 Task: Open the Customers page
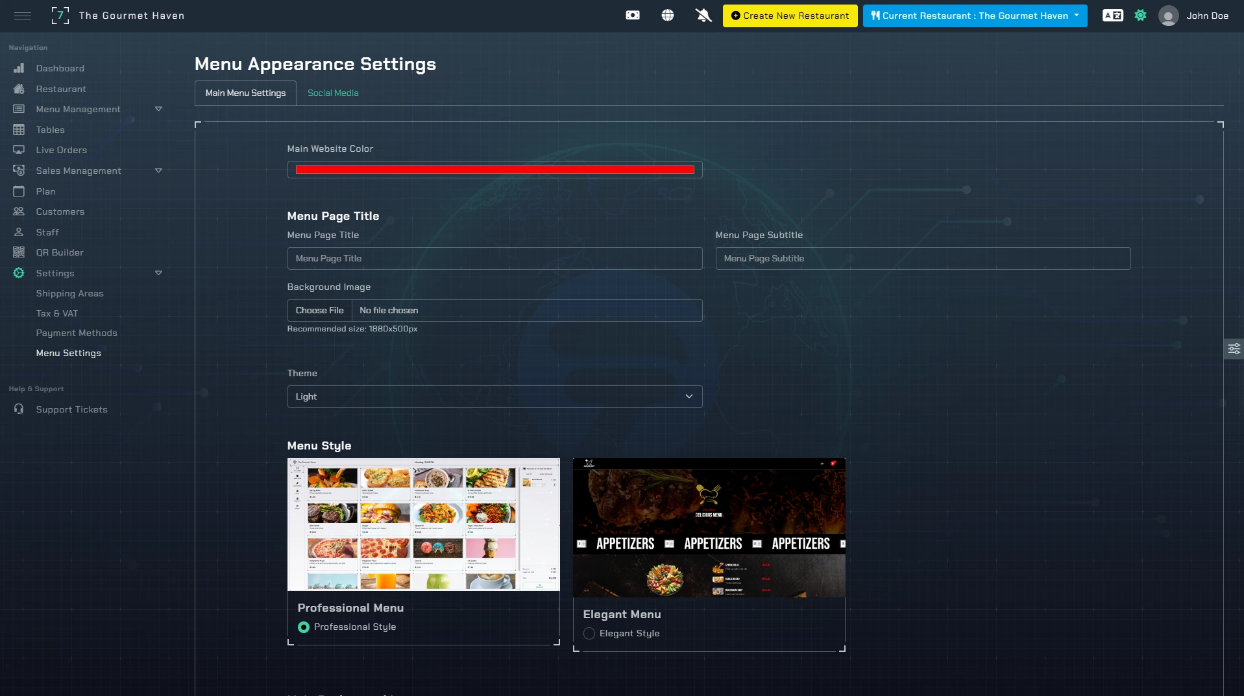tap(60, 211)
